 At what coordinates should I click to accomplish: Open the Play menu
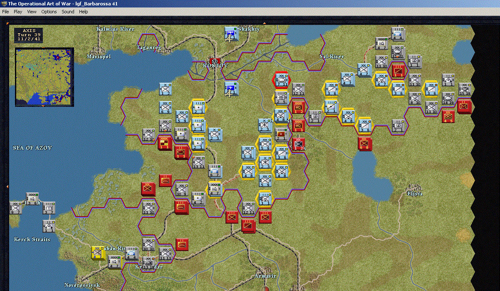(x=18, y=12)
